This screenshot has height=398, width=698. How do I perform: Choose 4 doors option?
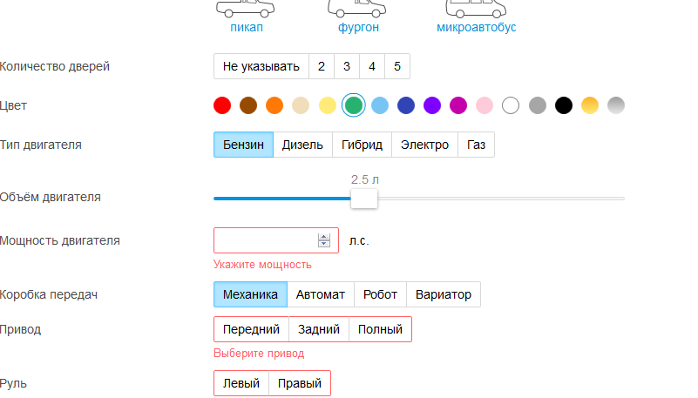[x=372, y=66]
